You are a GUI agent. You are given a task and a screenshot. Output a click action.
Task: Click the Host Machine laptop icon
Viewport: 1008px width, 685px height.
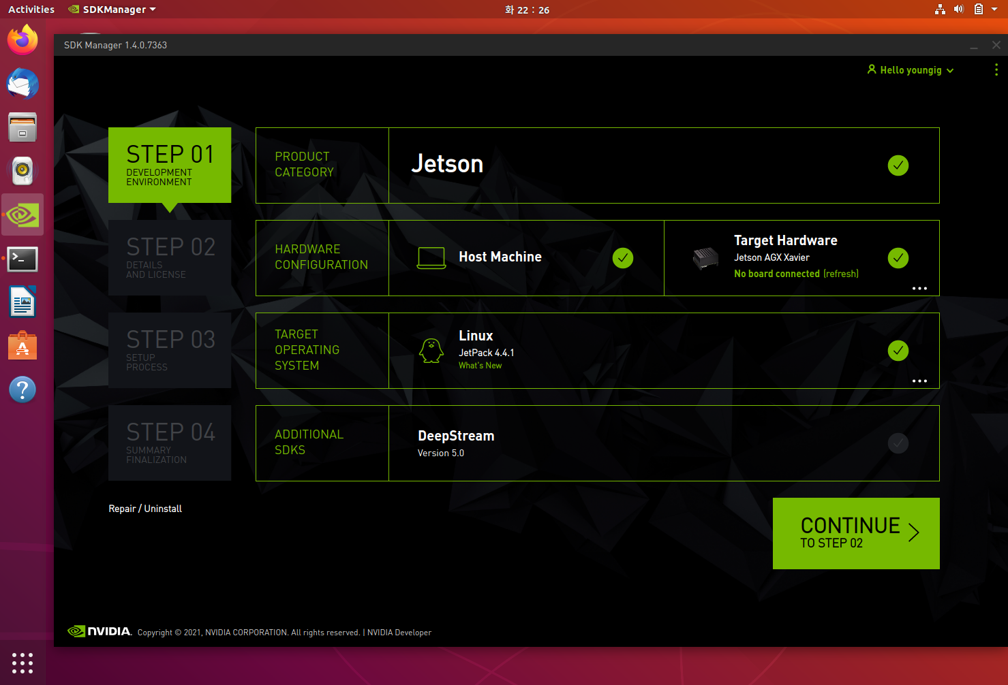[431, 258]
